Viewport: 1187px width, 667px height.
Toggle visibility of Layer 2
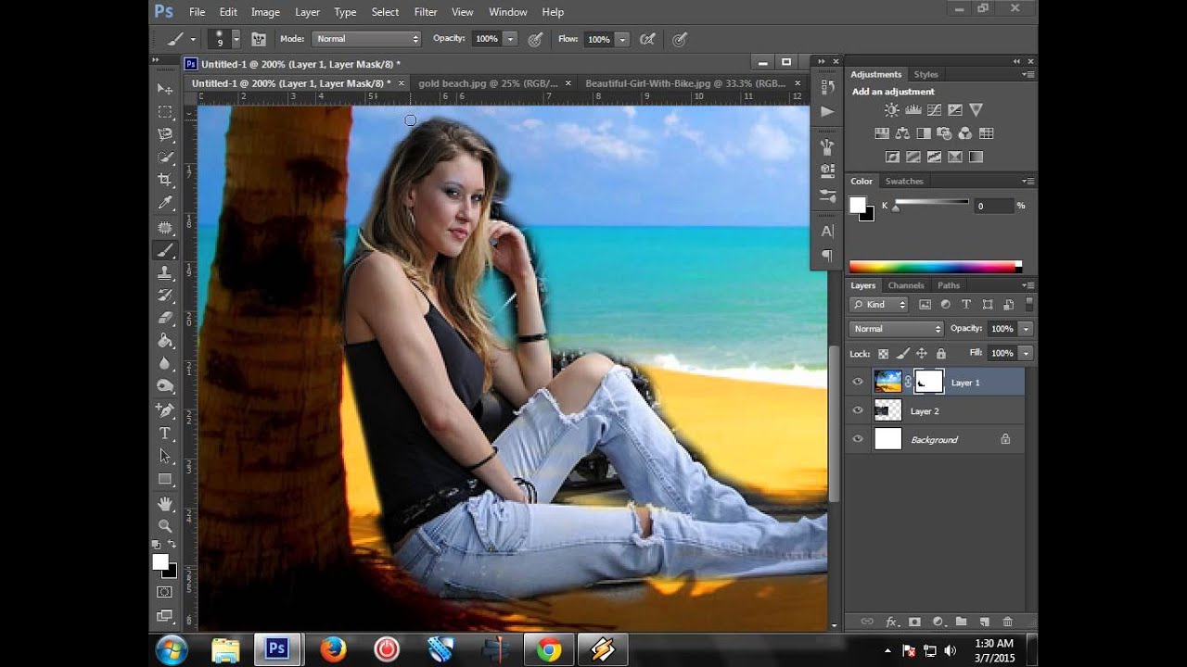tap(858, 410)
